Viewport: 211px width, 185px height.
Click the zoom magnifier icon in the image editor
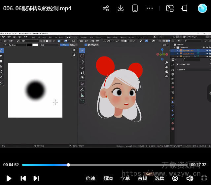click(x=74, y=50)
